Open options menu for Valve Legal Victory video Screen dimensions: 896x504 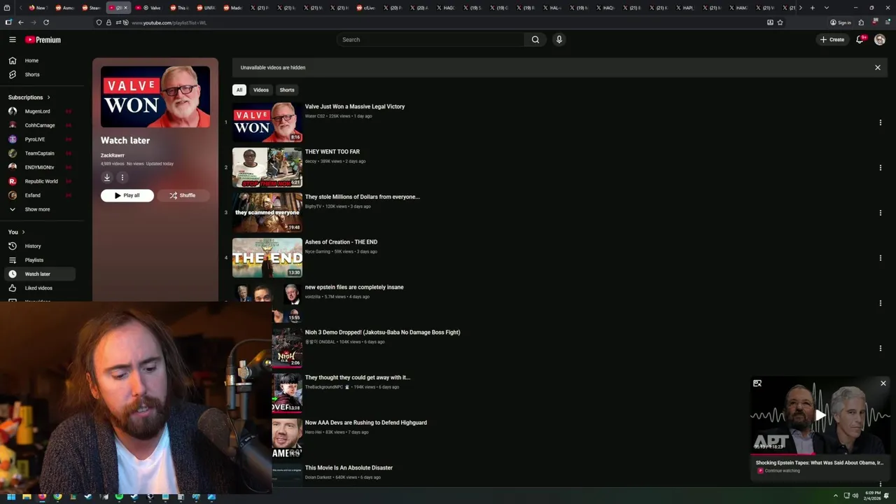pos(881,122)
